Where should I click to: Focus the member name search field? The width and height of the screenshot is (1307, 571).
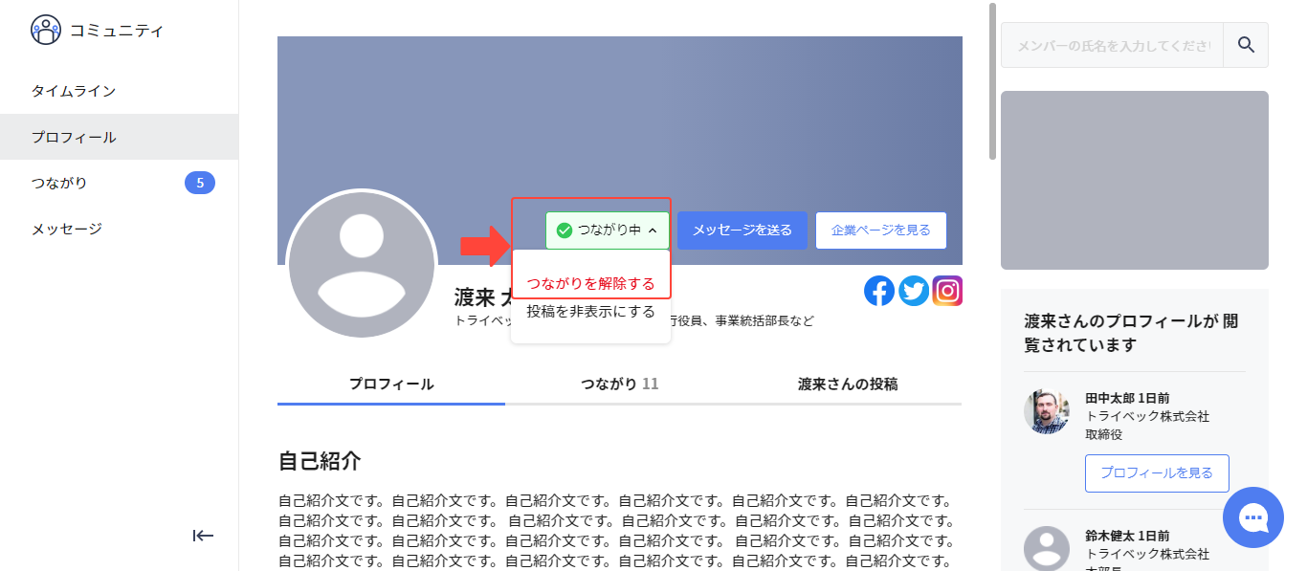[1112, 45]
